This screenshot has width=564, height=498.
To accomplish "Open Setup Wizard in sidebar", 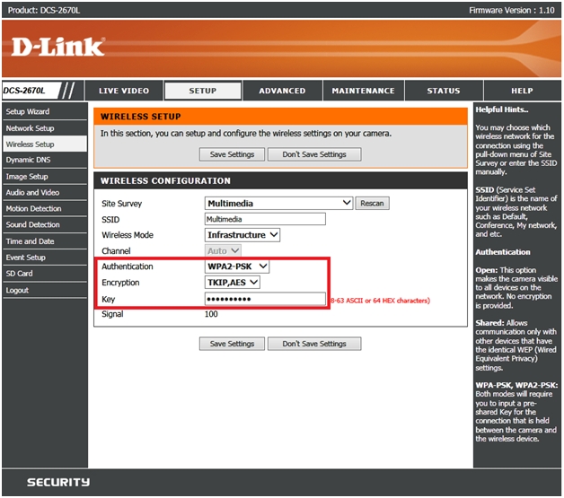I will pyautogui.click(x=28, y=112).
